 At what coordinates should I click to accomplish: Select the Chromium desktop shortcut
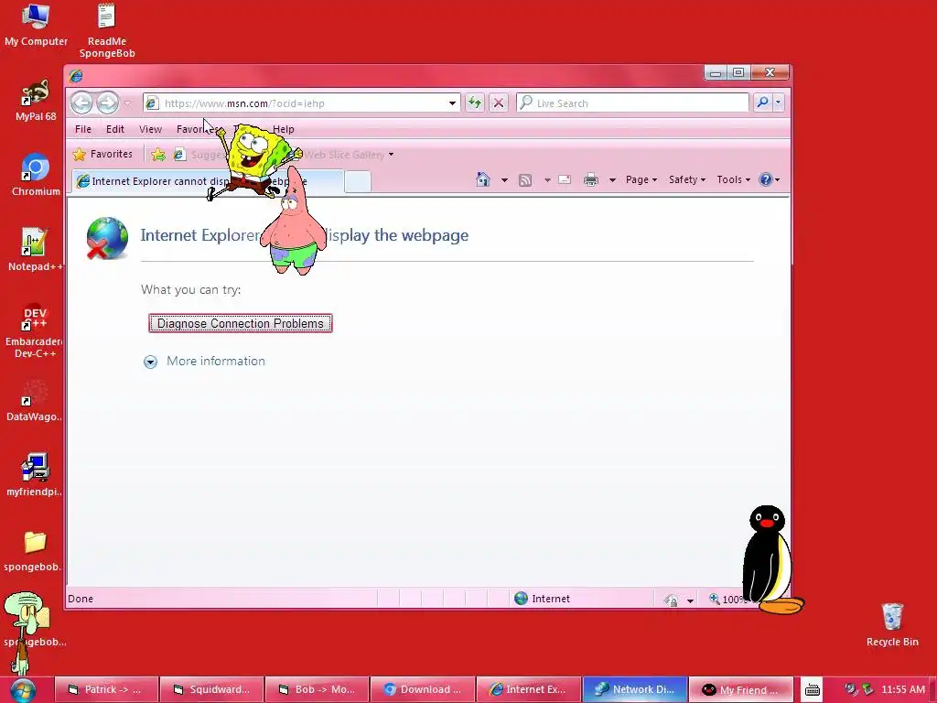pyautogui.click(x=36, y=175)
